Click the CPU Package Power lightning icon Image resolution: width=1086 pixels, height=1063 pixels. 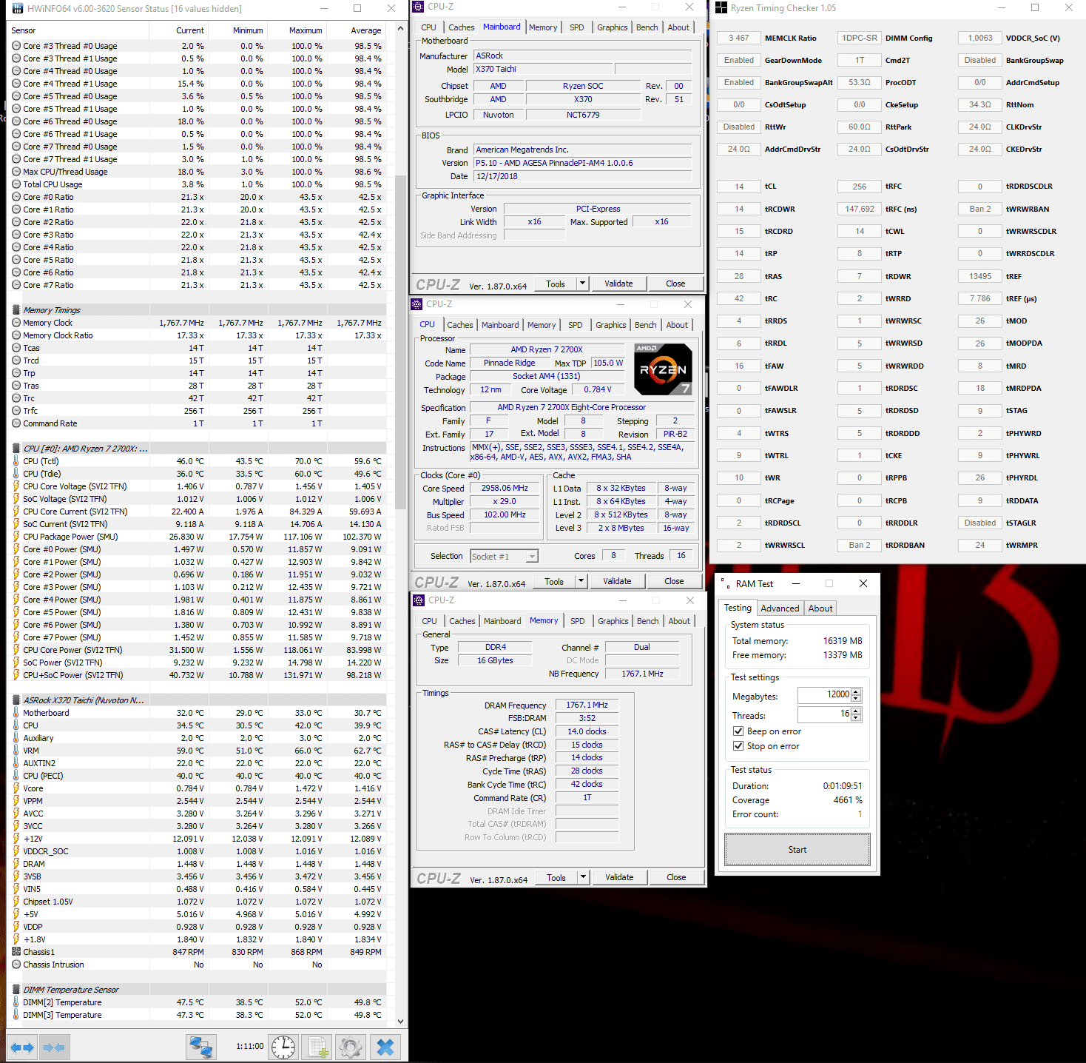[x=16, y=537]
